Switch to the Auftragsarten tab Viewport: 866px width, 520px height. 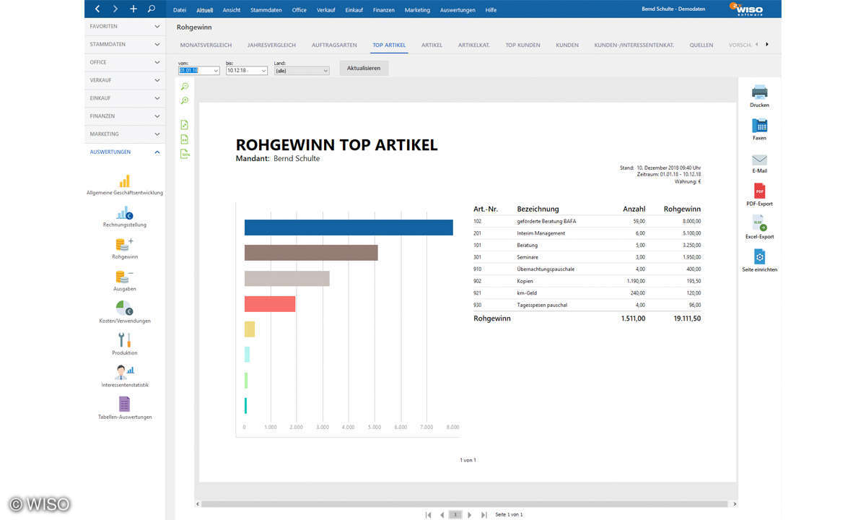click(x=334, y=45)
